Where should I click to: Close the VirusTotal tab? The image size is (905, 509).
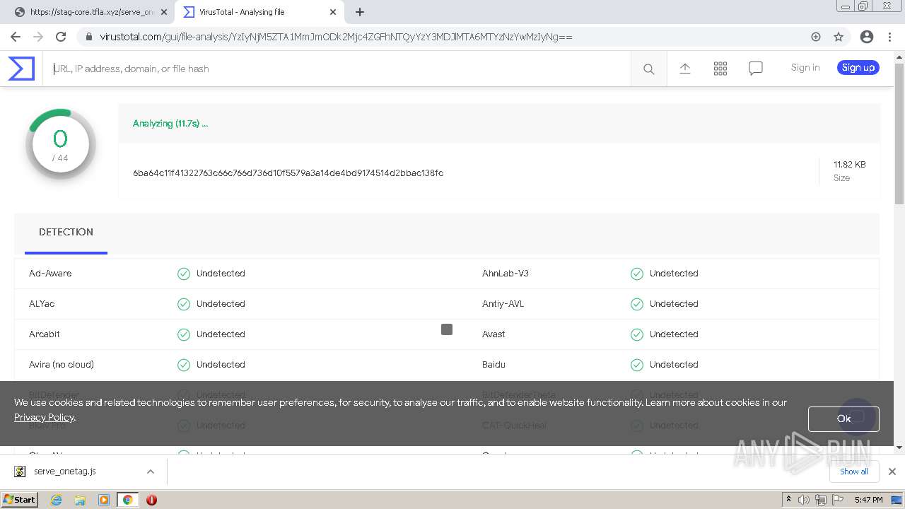[333, 12]
